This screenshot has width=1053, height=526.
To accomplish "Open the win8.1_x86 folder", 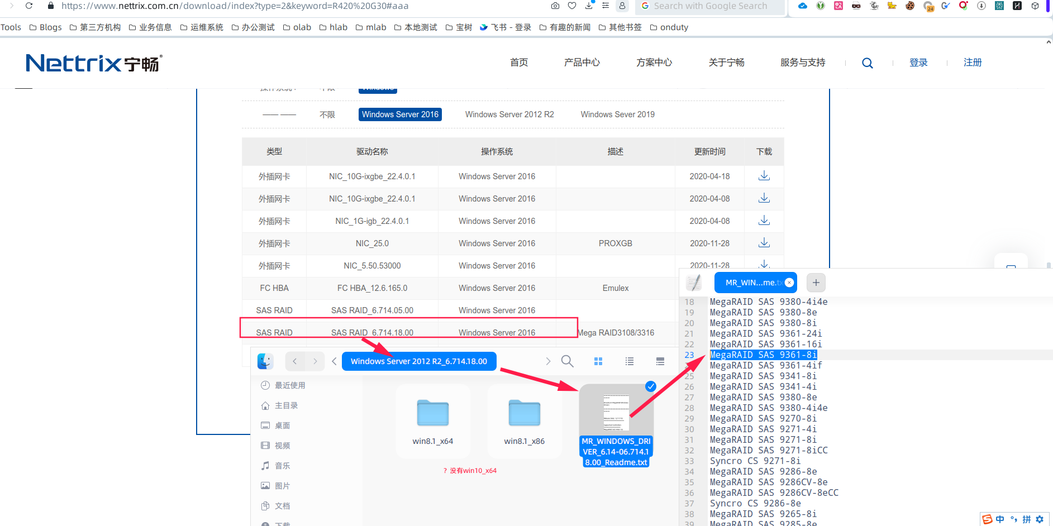I will pos(525,422).
